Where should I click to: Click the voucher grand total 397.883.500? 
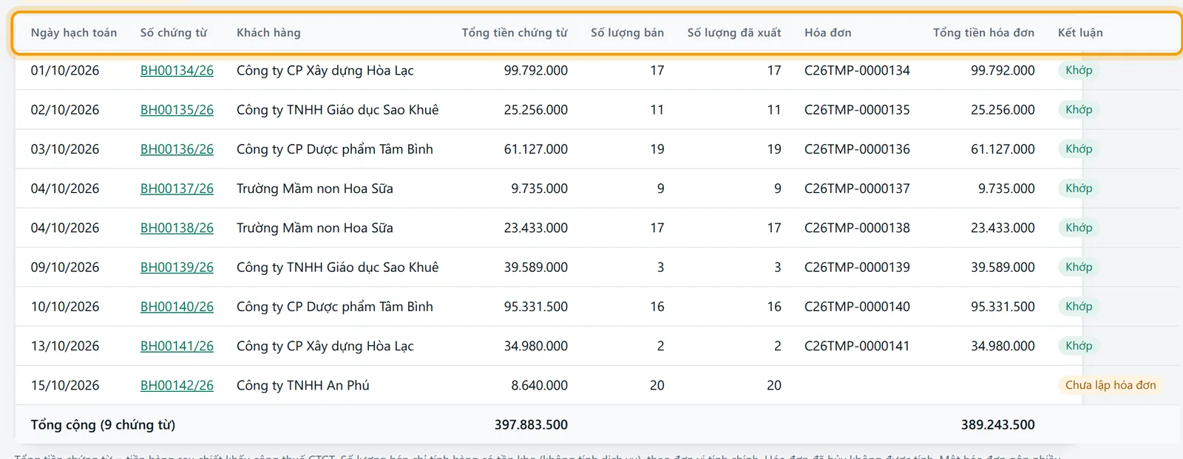coord(531,424)
